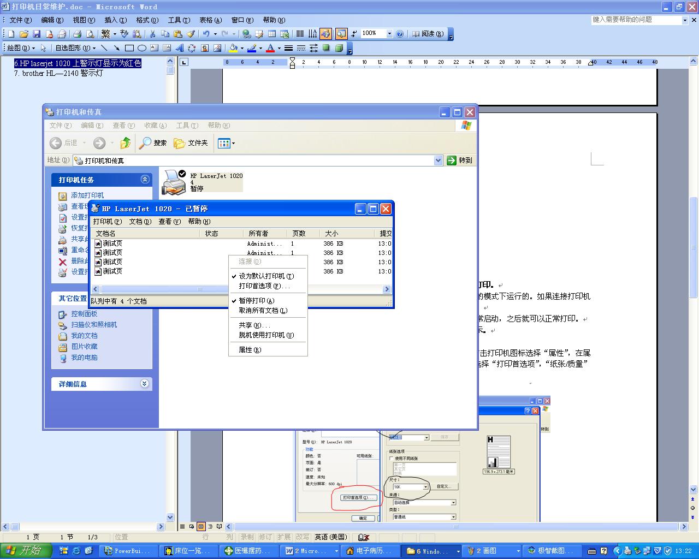The image size is (699, 559).
Task: Click the Save icon in Word toolbar
Action: (37, 34)
